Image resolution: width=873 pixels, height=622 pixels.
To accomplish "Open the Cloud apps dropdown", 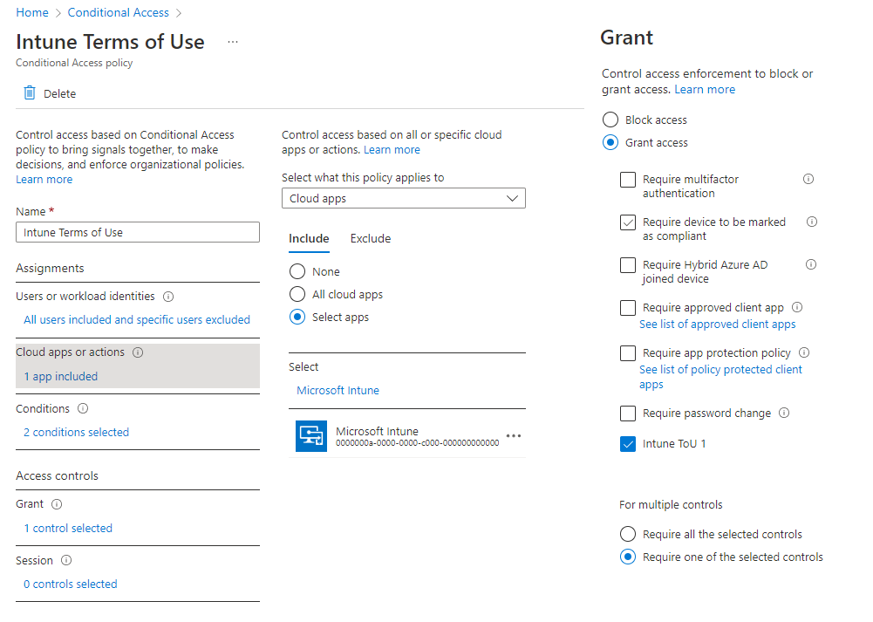I will (x=404, y=199).
